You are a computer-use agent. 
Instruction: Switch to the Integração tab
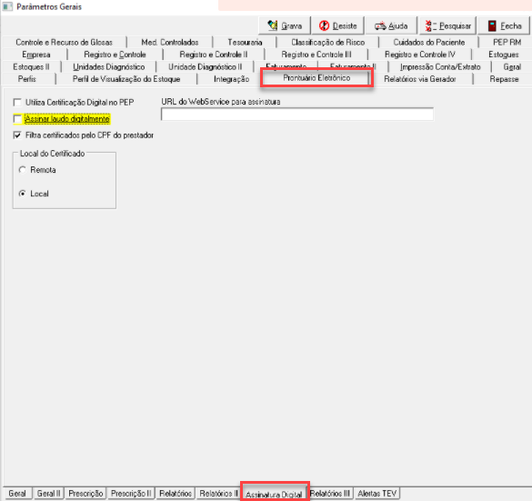pyautogui.click(x=231, y=79)
